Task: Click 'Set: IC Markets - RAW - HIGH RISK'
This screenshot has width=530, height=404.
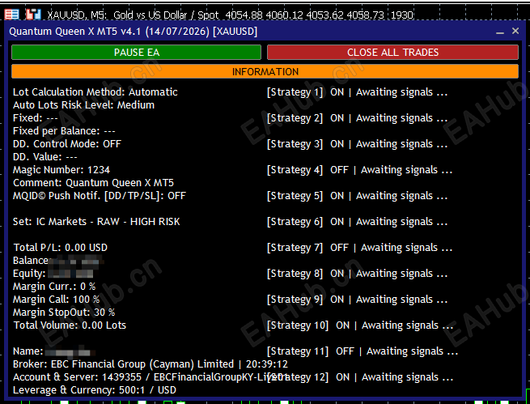Action: coord(96,222)
